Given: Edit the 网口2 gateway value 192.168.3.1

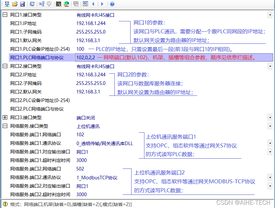Looking at the screenshot, I should [x=88, y=92].
